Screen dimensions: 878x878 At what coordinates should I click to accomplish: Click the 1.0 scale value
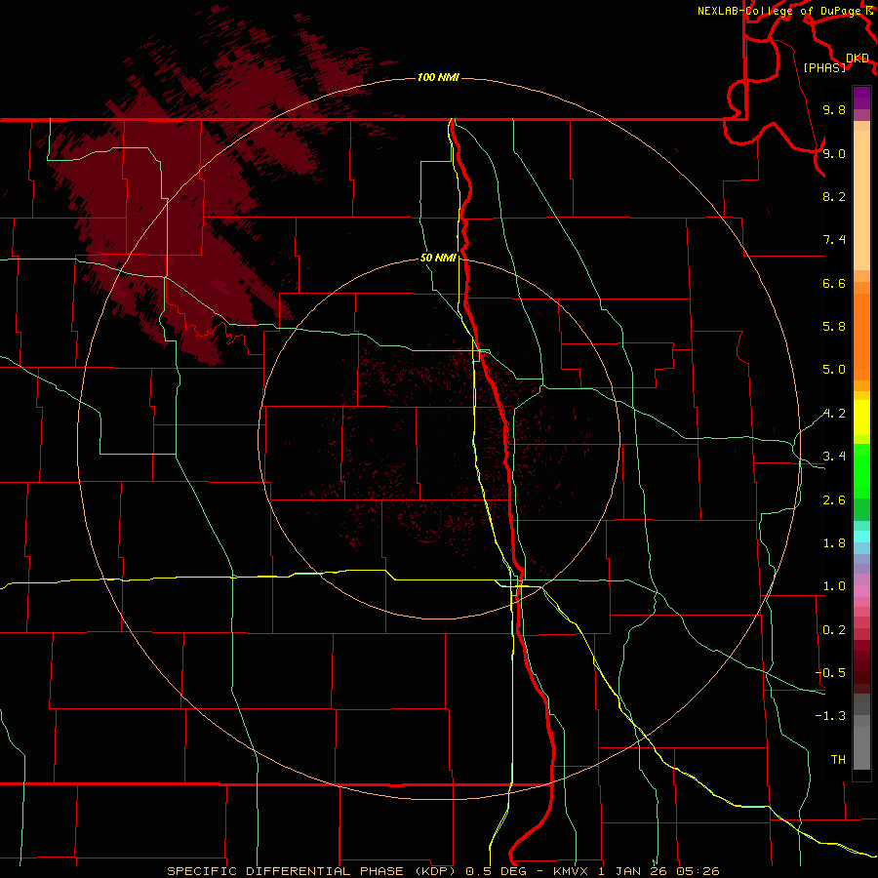coord(834,586)
